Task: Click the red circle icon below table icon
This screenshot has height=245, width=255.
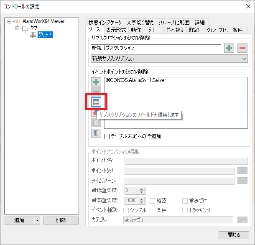Action: pos(94,113)
